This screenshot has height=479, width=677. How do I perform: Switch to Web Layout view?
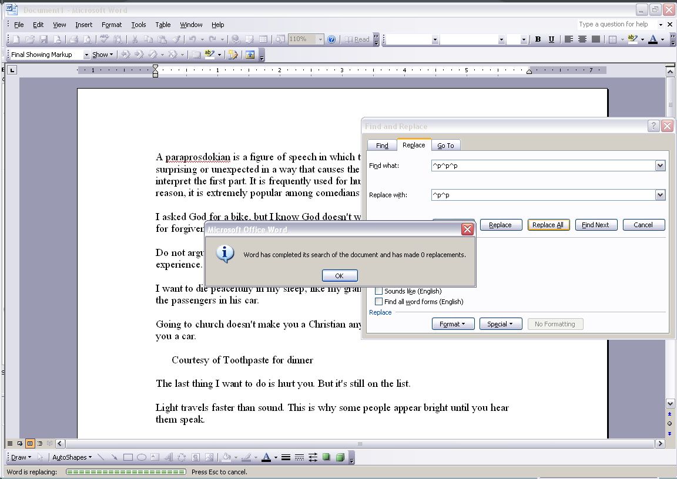(19, 443)
